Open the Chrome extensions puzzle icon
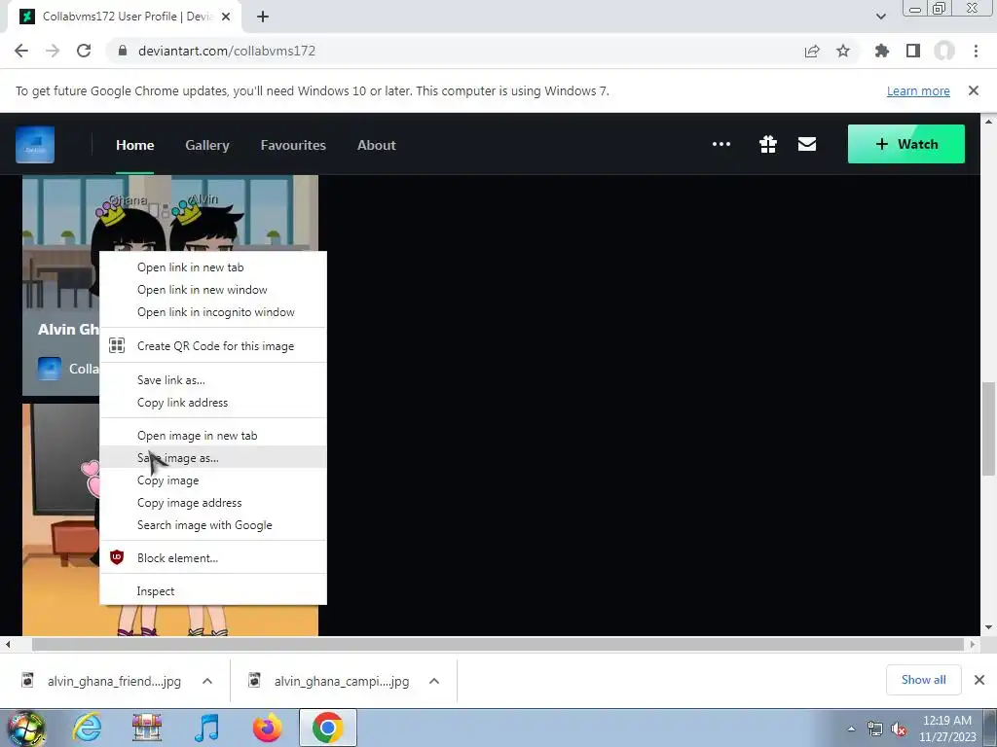This screenshot has width=997, height=747. pyautogui.click(x=882, y=51)
